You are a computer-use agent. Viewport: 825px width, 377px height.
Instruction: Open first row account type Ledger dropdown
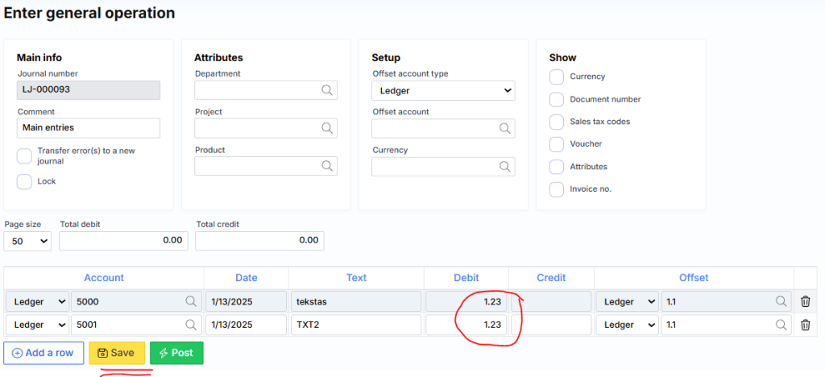37,301
